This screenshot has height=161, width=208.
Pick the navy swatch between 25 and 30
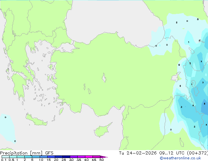point(66,157)
